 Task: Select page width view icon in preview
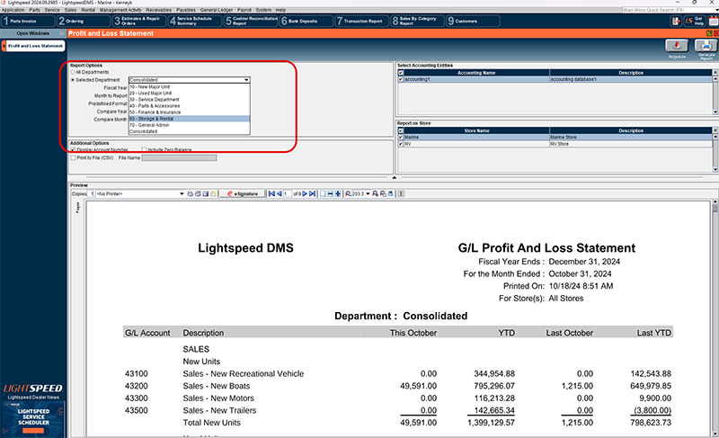[330, 194]
